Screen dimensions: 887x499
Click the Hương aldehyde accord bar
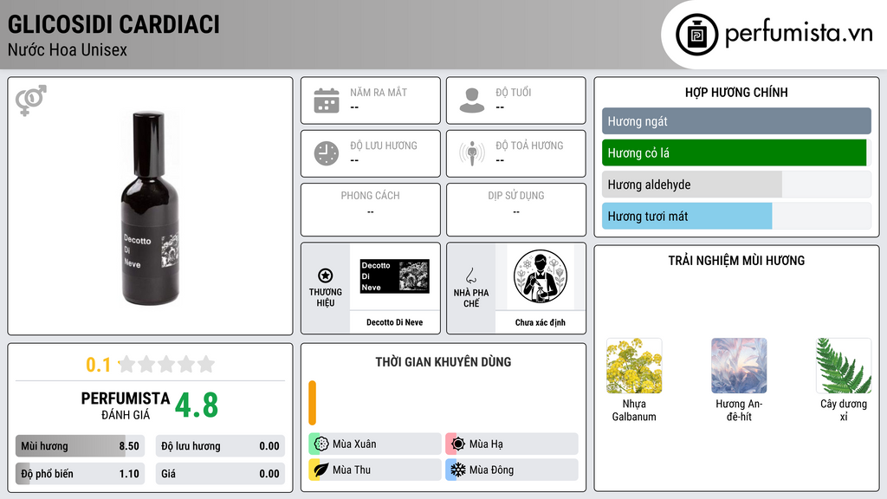coord(736,185)
